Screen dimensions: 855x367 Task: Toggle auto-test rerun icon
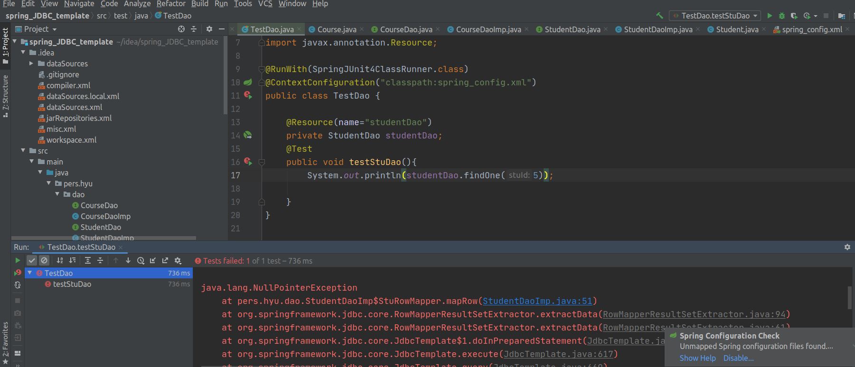point(18,285)
